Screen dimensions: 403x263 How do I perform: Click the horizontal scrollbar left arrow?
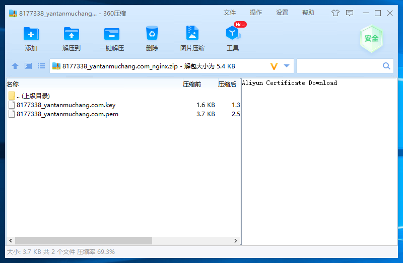(x=11, y=241)
